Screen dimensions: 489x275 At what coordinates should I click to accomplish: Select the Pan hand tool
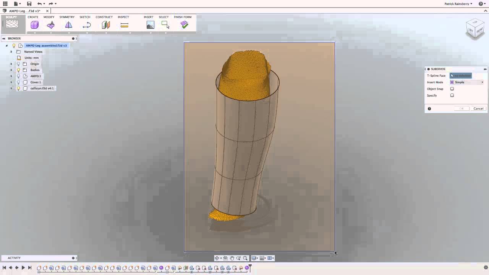pyautogui.click(x=232, y=258)
